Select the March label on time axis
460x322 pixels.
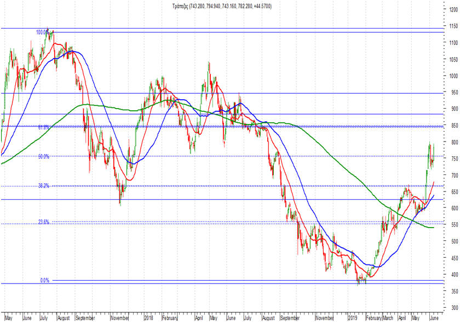(388, 318)
